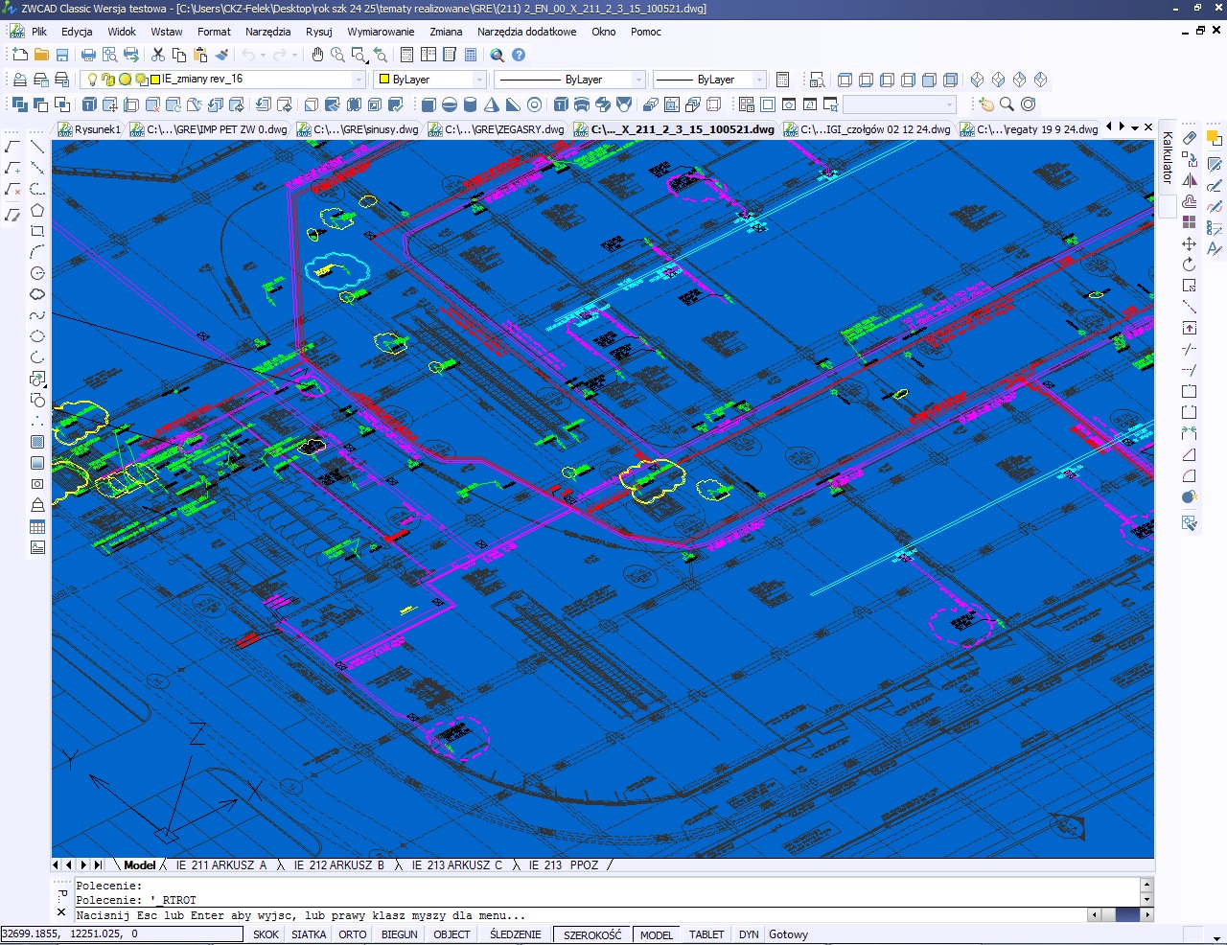Open the Wymiarowanie menu
Image resolution: width=1227 pixels, height=945 pixels.
pos(381,32)
